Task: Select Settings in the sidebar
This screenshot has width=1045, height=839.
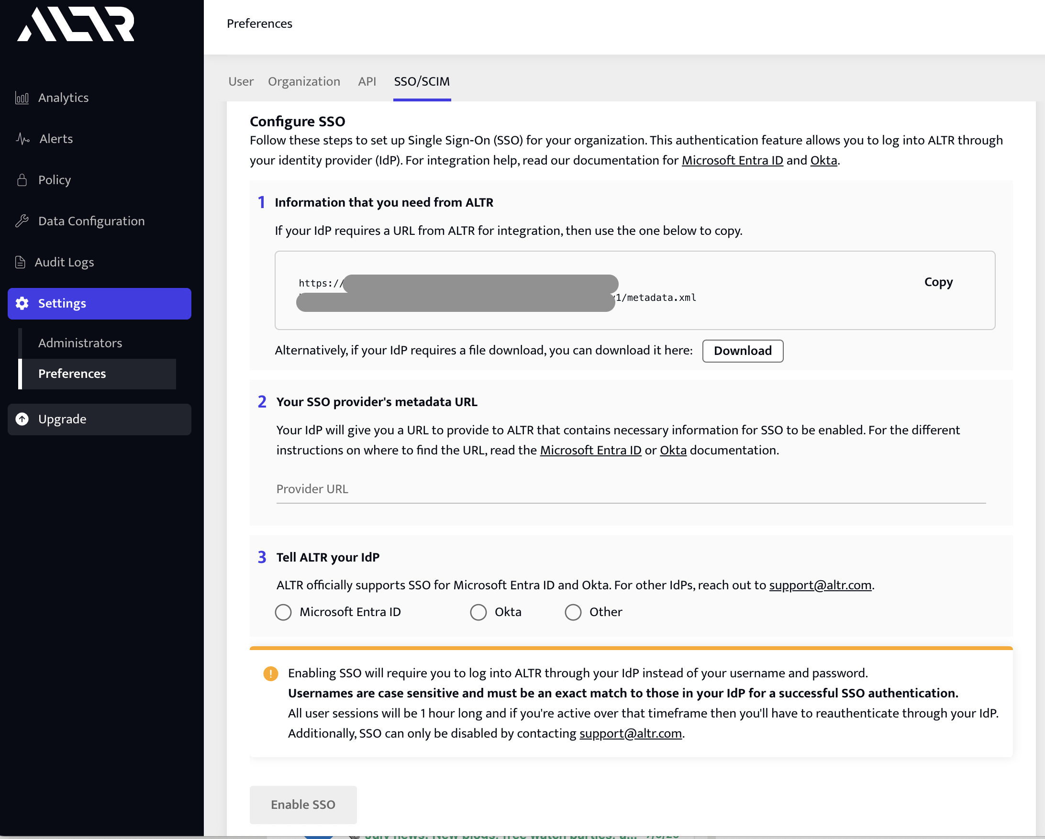Action: pos(100,304)
